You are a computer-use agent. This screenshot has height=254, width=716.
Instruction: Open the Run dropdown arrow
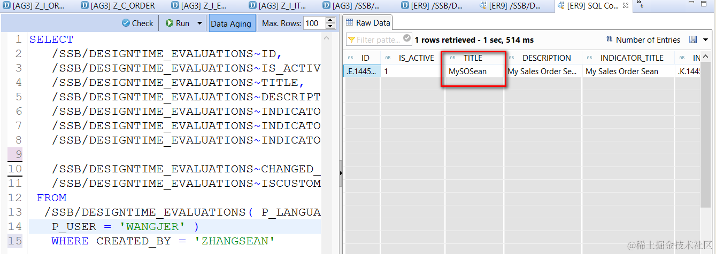199,23
